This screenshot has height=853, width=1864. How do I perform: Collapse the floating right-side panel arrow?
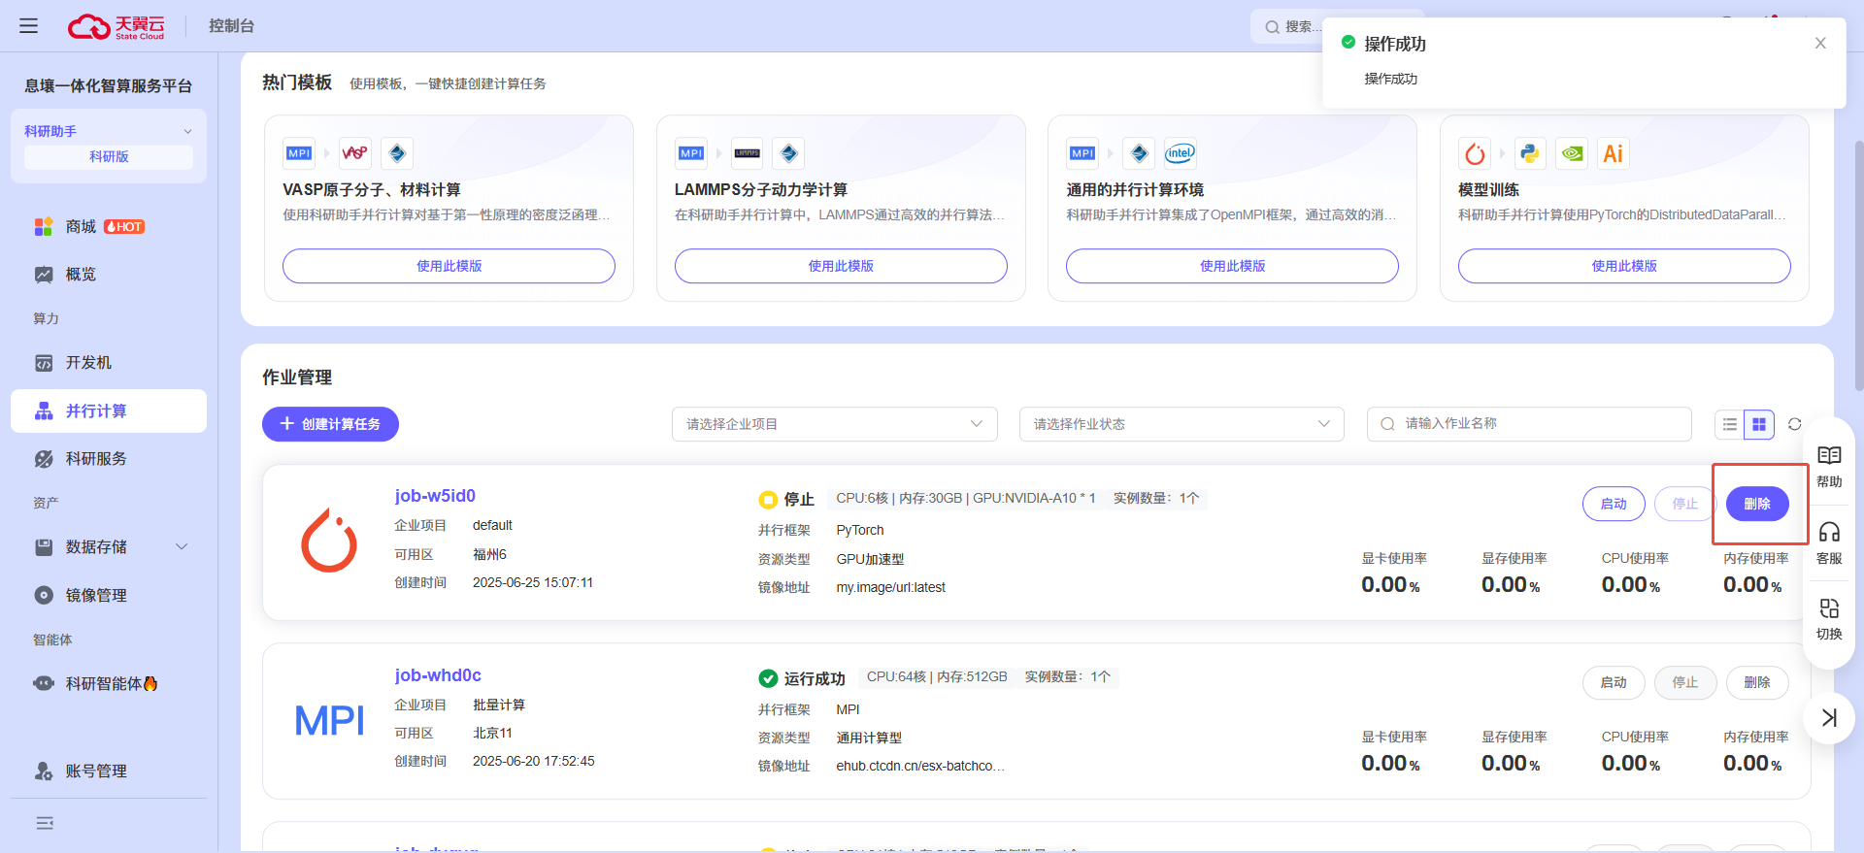coord(1829,717)
